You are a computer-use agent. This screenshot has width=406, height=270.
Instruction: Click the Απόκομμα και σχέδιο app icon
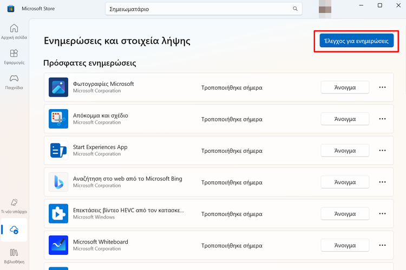58,119
